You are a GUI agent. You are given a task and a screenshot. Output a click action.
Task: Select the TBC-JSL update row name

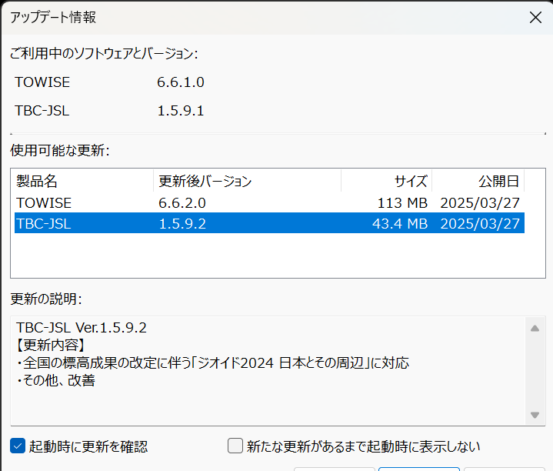click(x=44, y=224)
